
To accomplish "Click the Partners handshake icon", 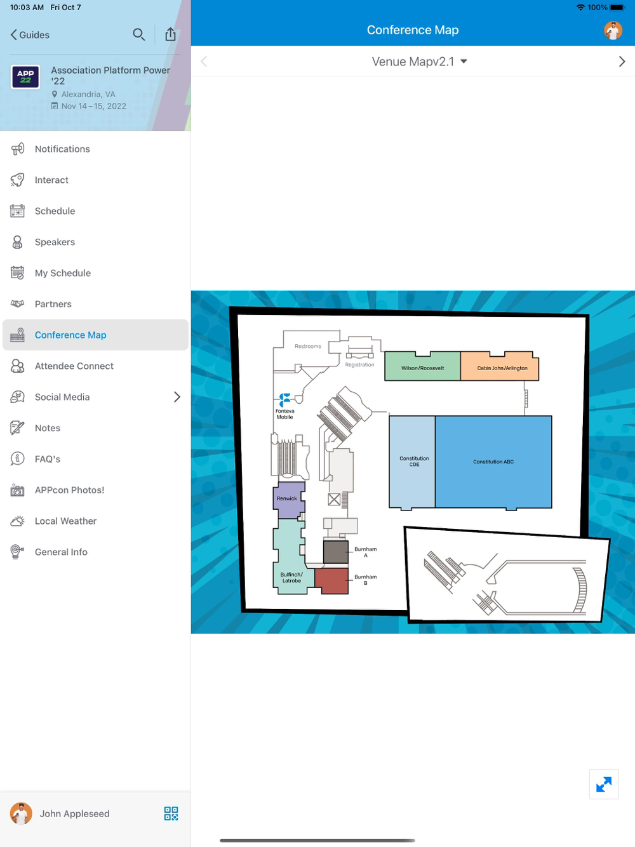I will (17, 303).
